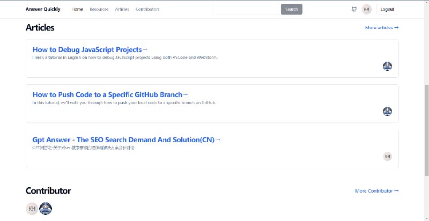
Task: Select author avatar on GitHub Branch article
Action: (x=387, y=112)
